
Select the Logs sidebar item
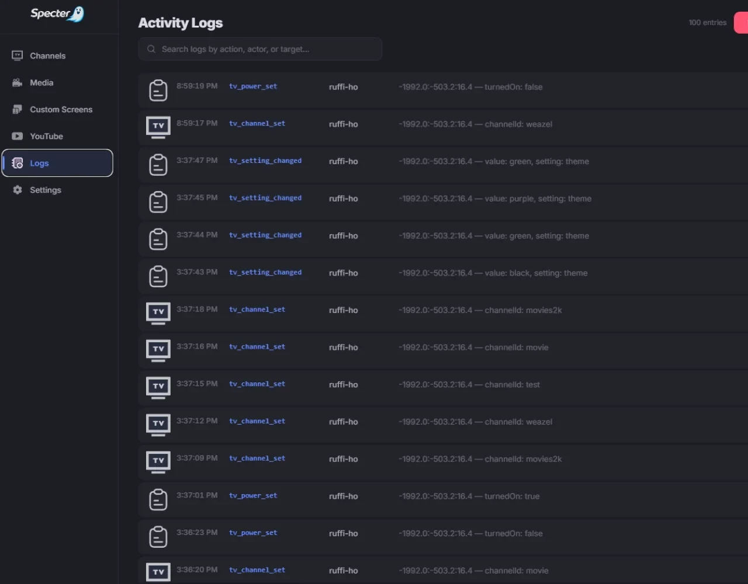pos(57,163)
